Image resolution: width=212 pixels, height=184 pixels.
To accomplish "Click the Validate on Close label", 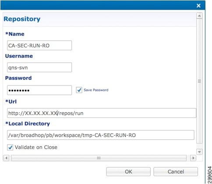I will [x=36, y=147].
